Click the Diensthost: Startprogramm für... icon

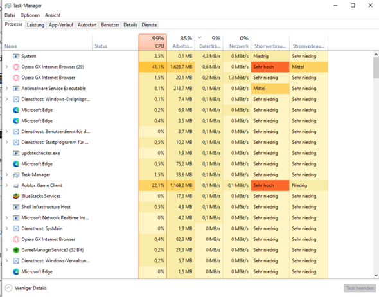pyautogui.click(x=16, y=142)
